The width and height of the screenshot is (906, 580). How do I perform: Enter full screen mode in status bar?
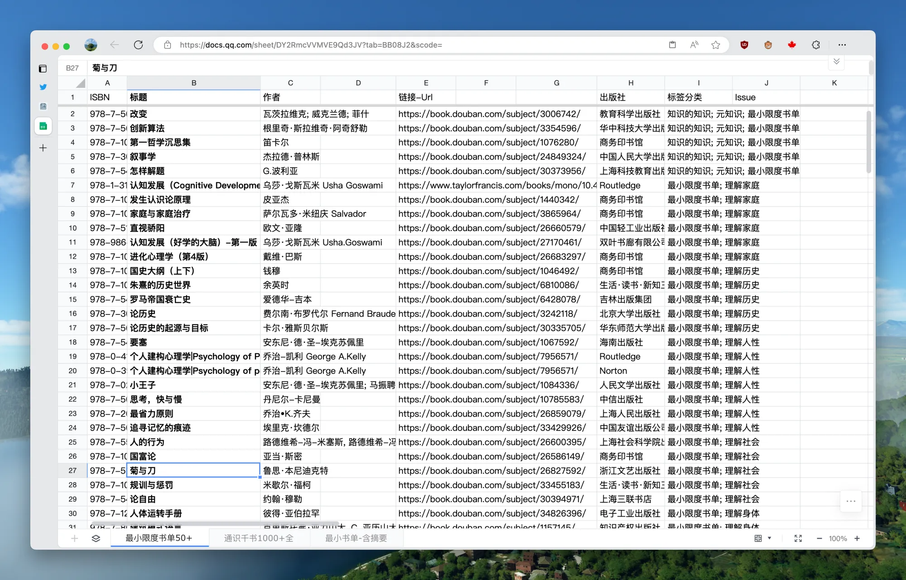[798, 538]
